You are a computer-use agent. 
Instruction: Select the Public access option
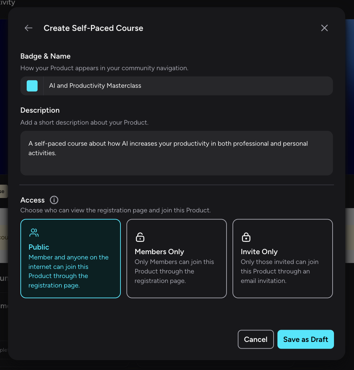coord(70,258)
